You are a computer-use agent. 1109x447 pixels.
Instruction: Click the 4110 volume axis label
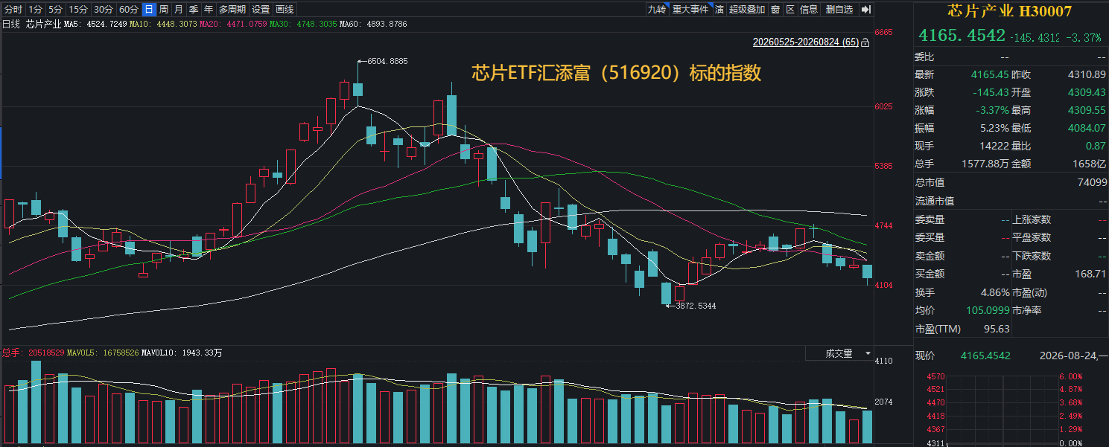(x=884, y=361)
